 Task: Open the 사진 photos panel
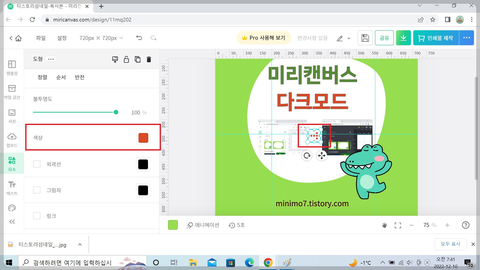pyautogui.click(x=12, y=116)
